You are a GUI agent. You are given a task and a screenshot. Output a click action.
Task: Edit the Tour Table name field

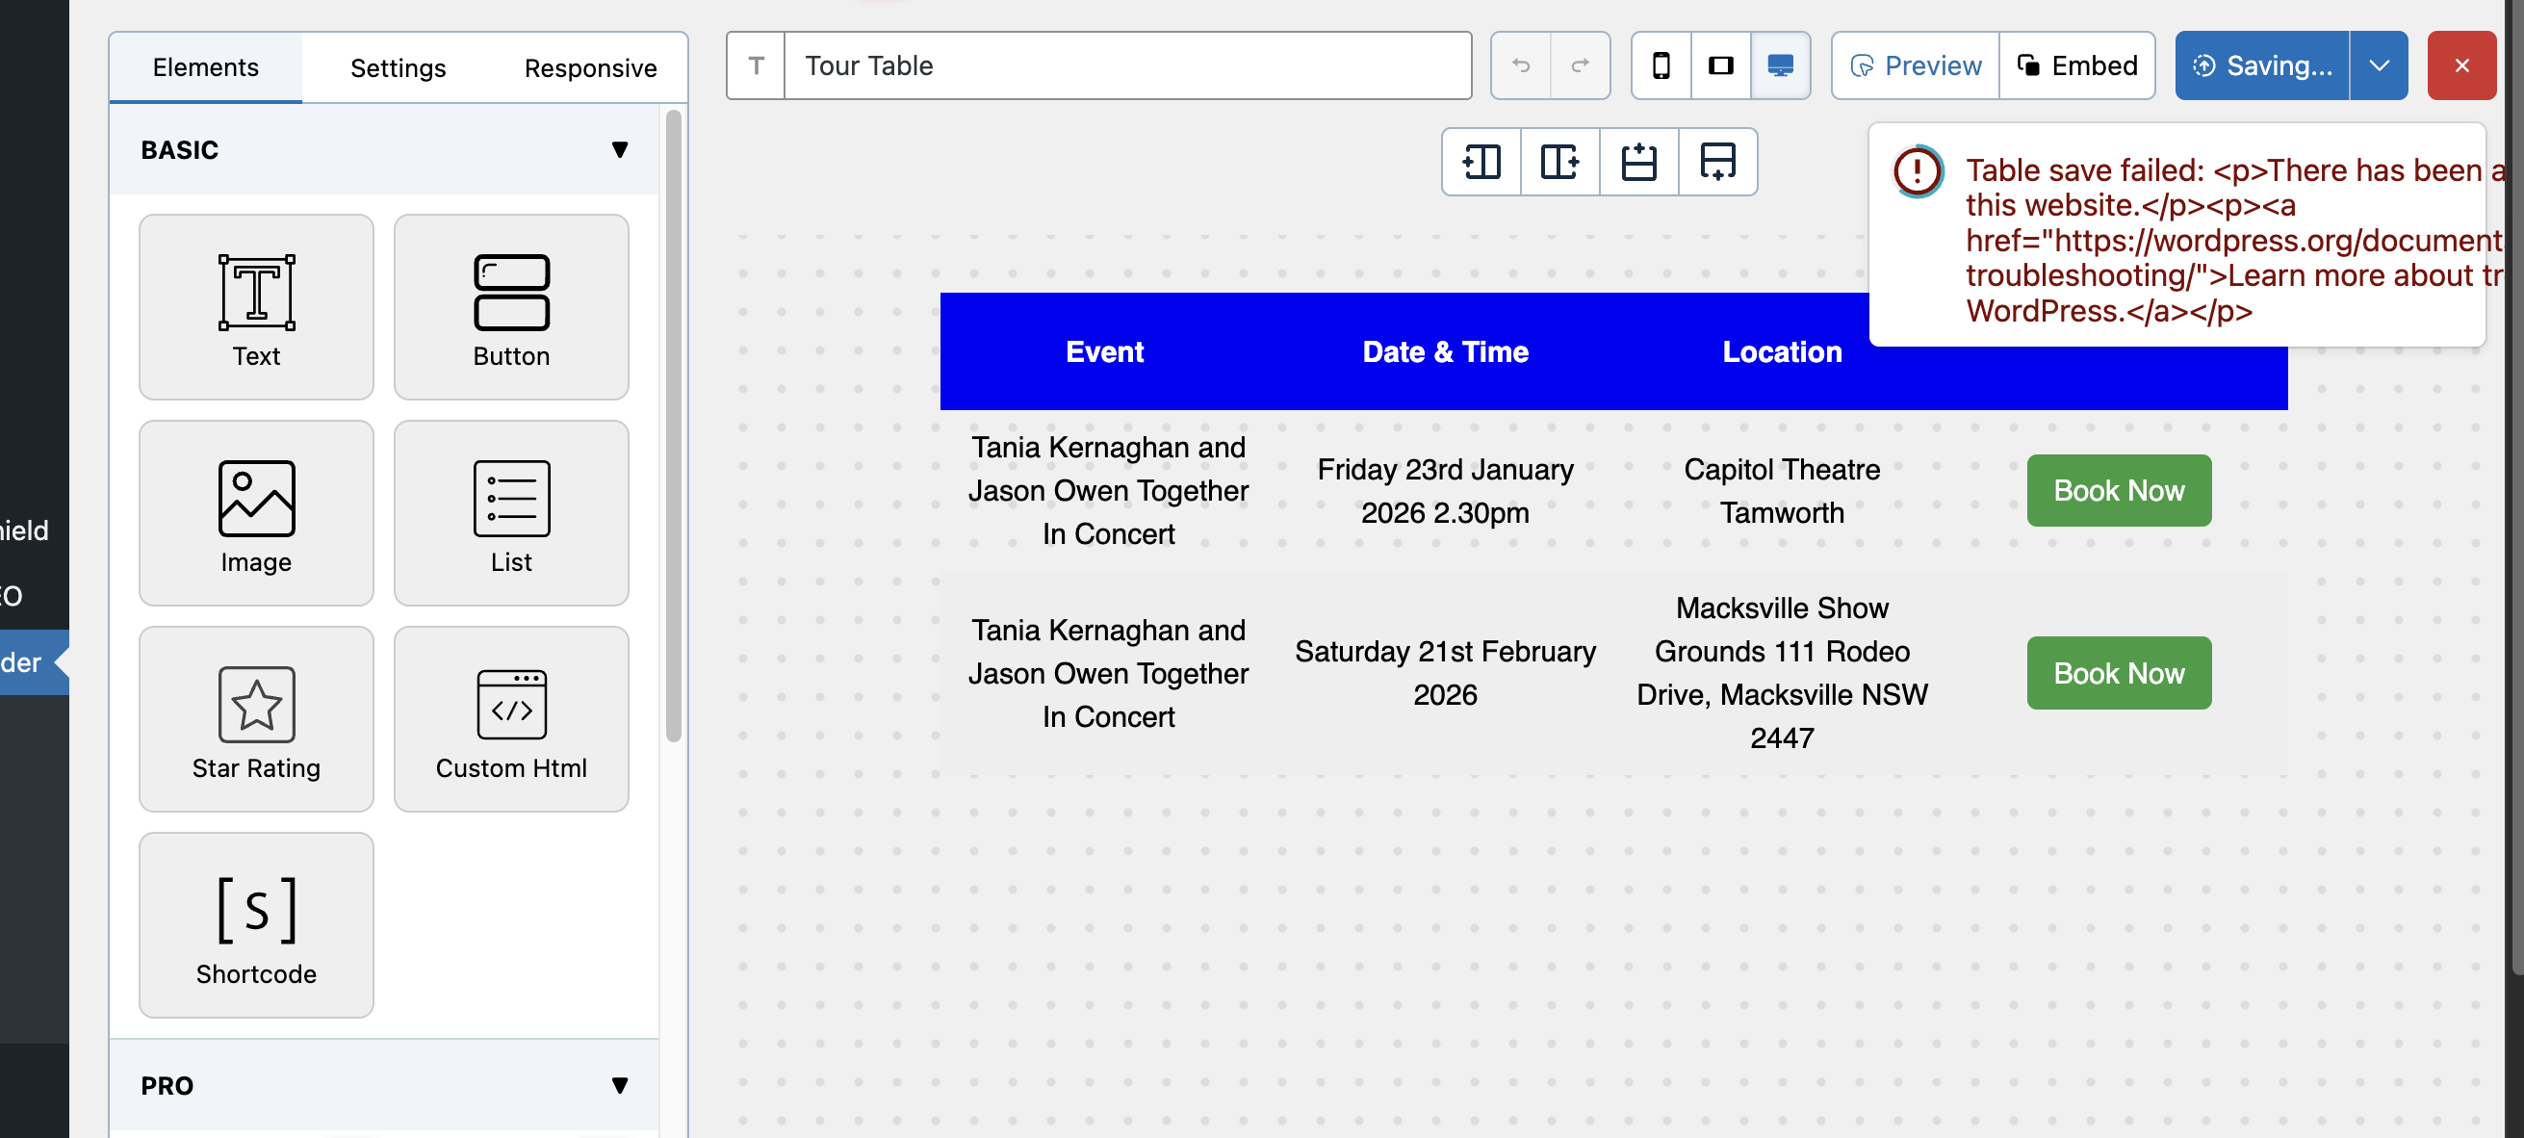click(x=1128, y=65)
